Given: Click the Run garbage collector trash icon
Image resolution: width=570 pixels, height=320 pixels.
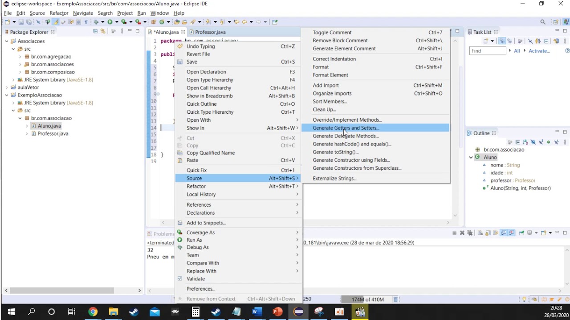Looking at the screenshot, I should [x=395, y=300].
